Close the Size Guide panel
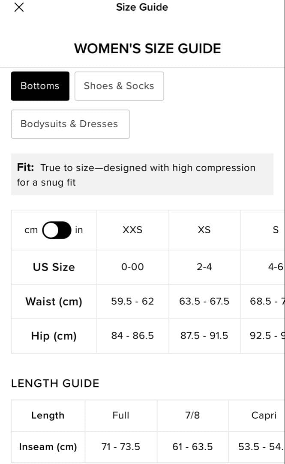This screenshot has height=464, width=285. point(19,7)
